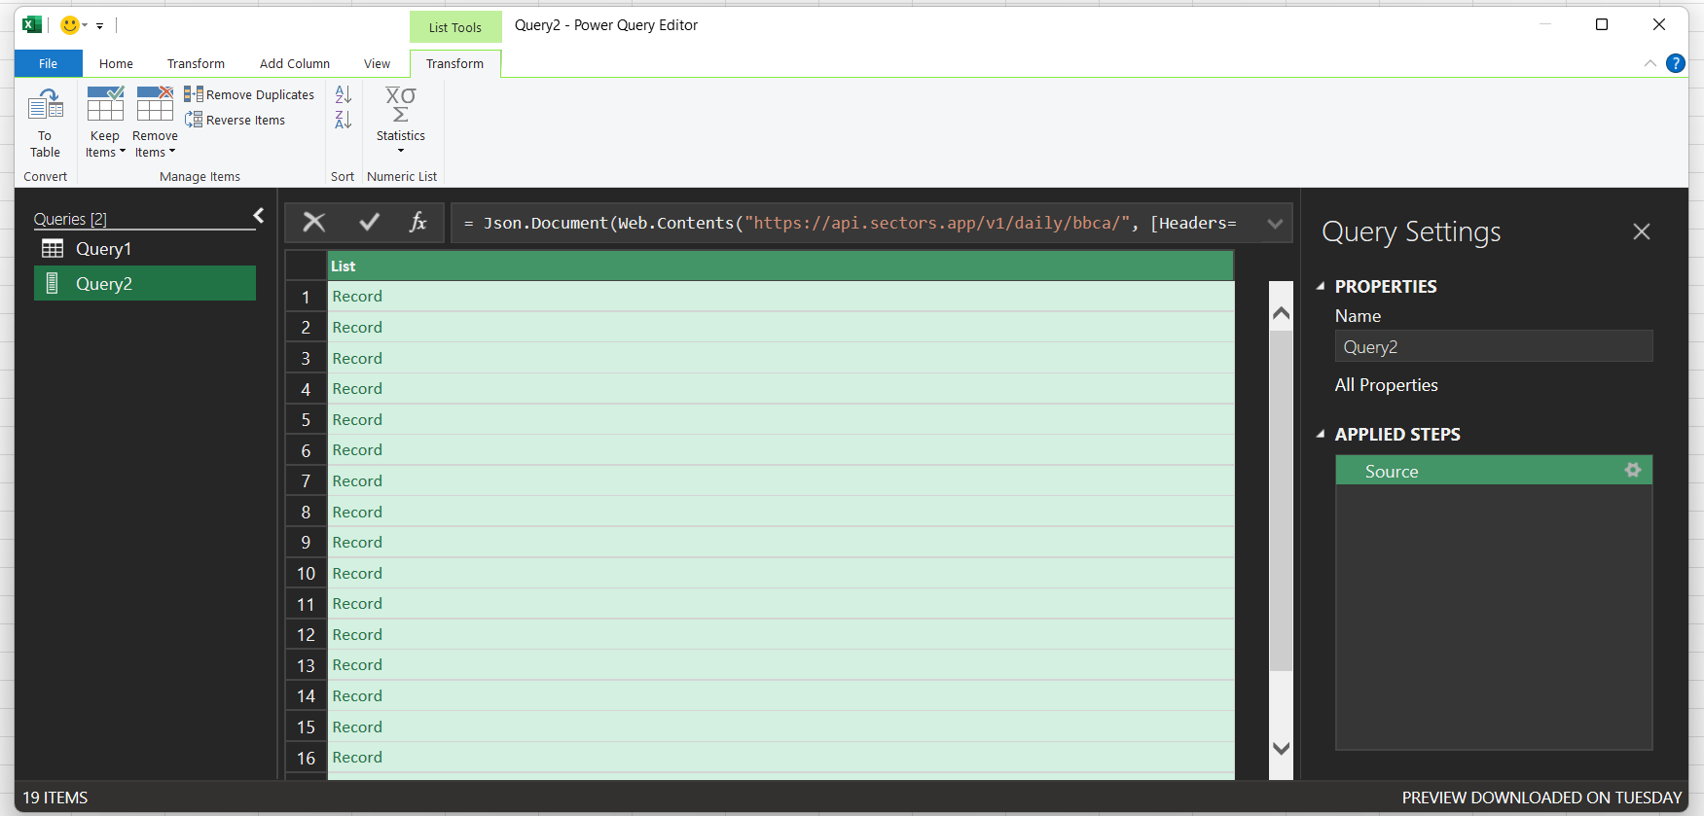Maximize the Power Query Editor window

pos(1602,25)
